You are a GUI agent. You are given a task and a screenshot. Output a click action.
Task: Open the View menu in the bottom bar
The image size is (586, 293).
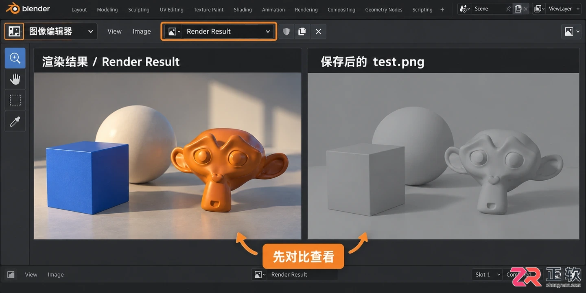pos(31,275)
